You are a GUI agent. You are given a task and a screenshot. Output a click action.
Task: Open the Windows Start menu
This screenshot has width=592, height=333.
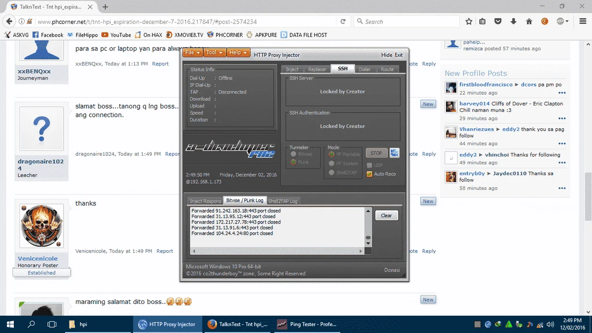pos(10,324)
